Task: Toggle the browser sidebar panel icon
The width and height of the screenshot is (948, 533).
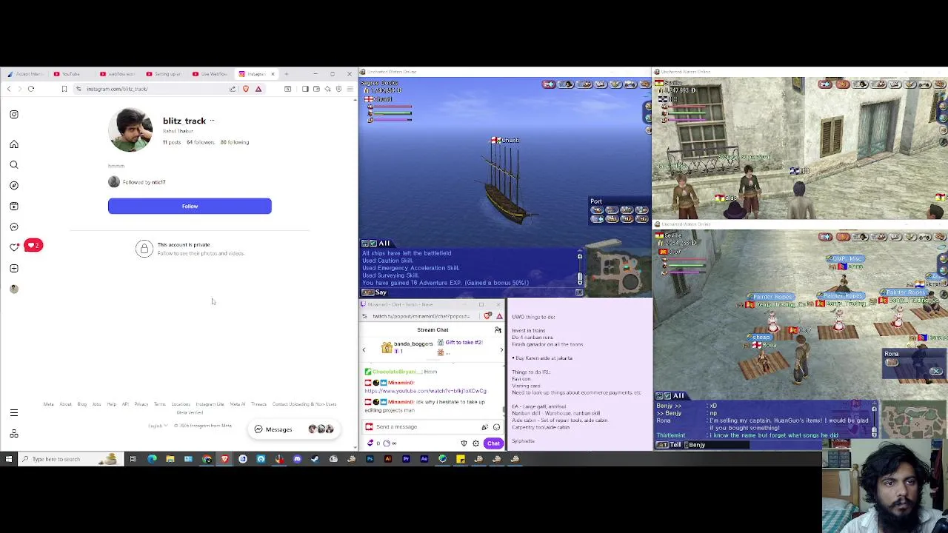Action: (x=305, y=89)
